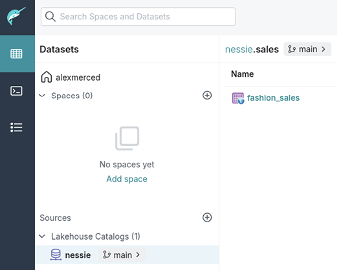Click the home icon beside alexmerced
343x270 pixels.
coord(47,77)
